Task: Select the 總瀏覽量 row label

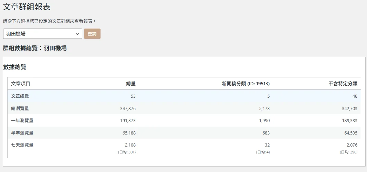Action: pyautogui.click(x=20, y=108)
